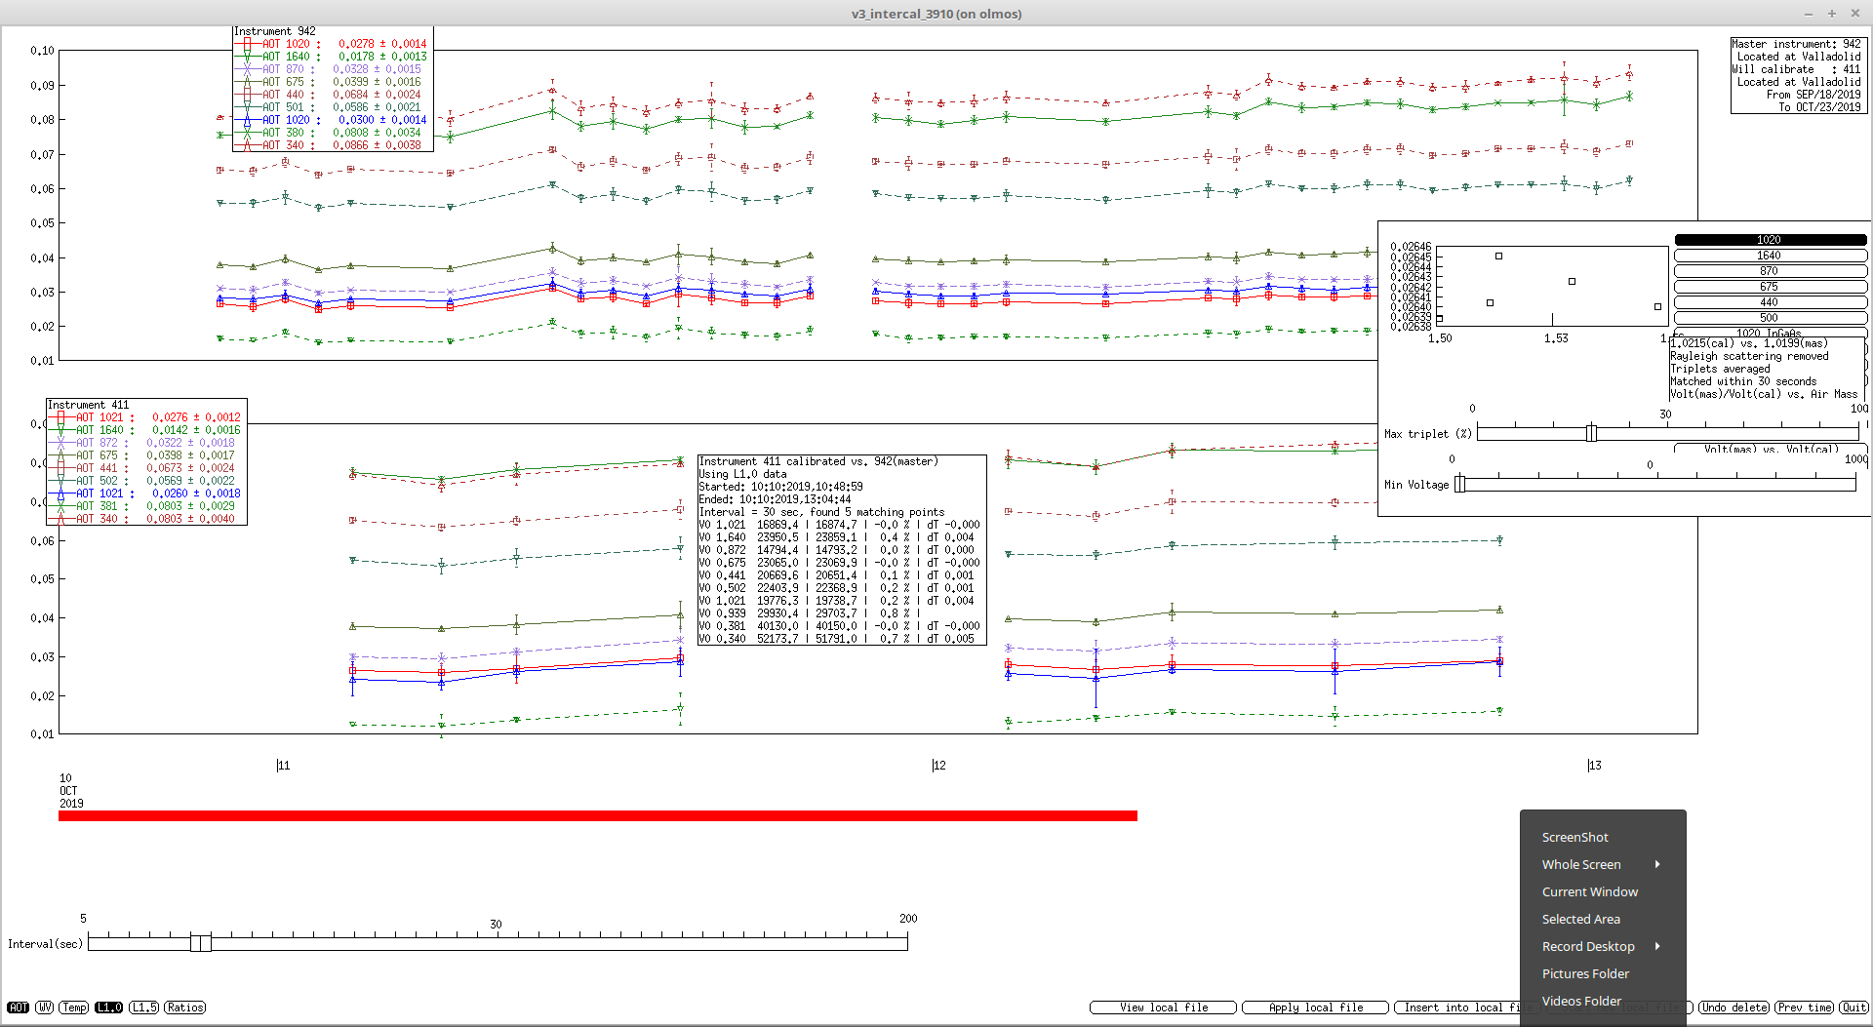This screenshot has height=1027, width=1873.
Task: Select the 500 wavelength channel button
Action: pyautogui.click(x=1770, y=318)
